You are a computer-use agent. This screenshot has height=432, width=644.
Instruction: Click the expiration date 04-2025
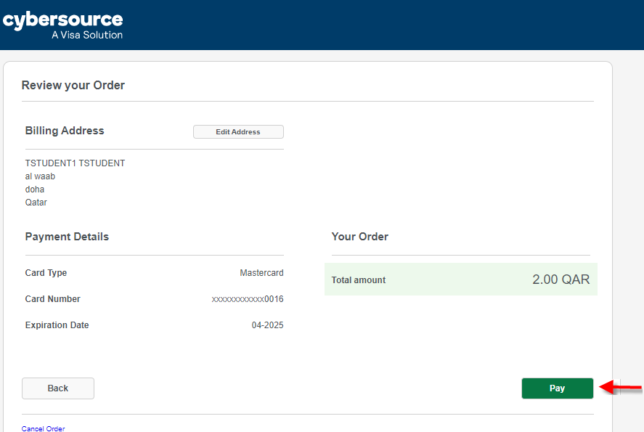(267, 325)
